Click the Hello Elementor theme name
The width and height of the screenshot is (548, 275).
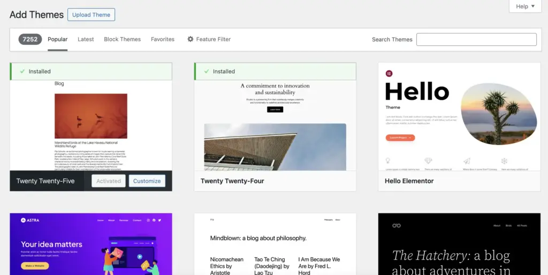[x=409, y=181]
